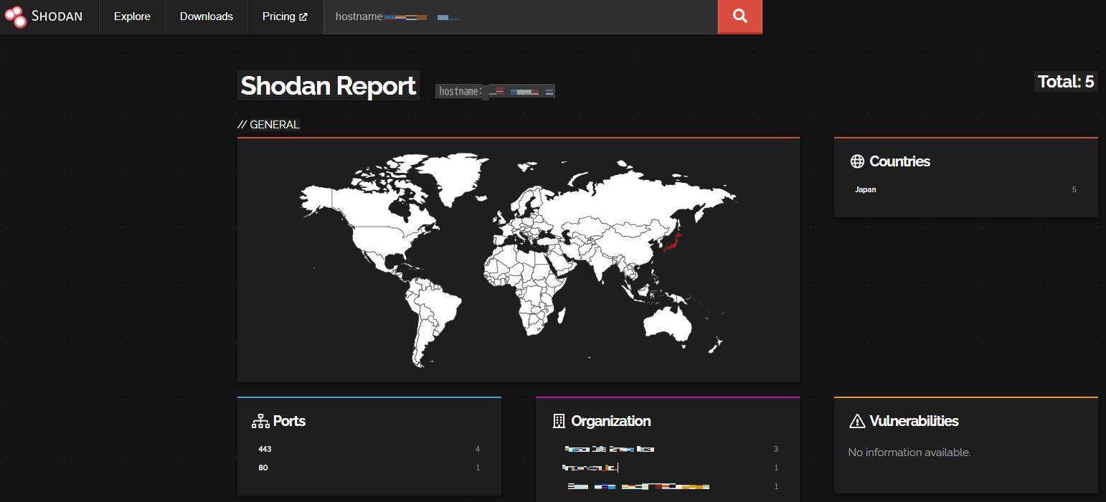Click the count 4 in the port 443 row
Image resolution: width=1106 pixels, height=502 pixels.
click(477, 449)
